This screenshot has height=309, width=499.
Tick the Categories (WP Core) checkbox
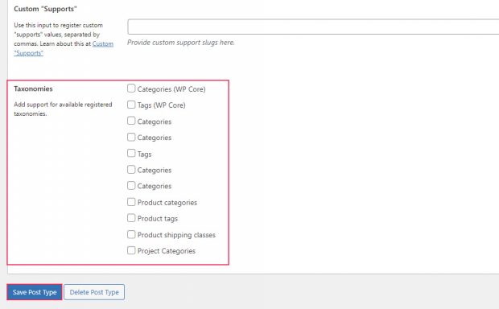click(x=131, y=89)
